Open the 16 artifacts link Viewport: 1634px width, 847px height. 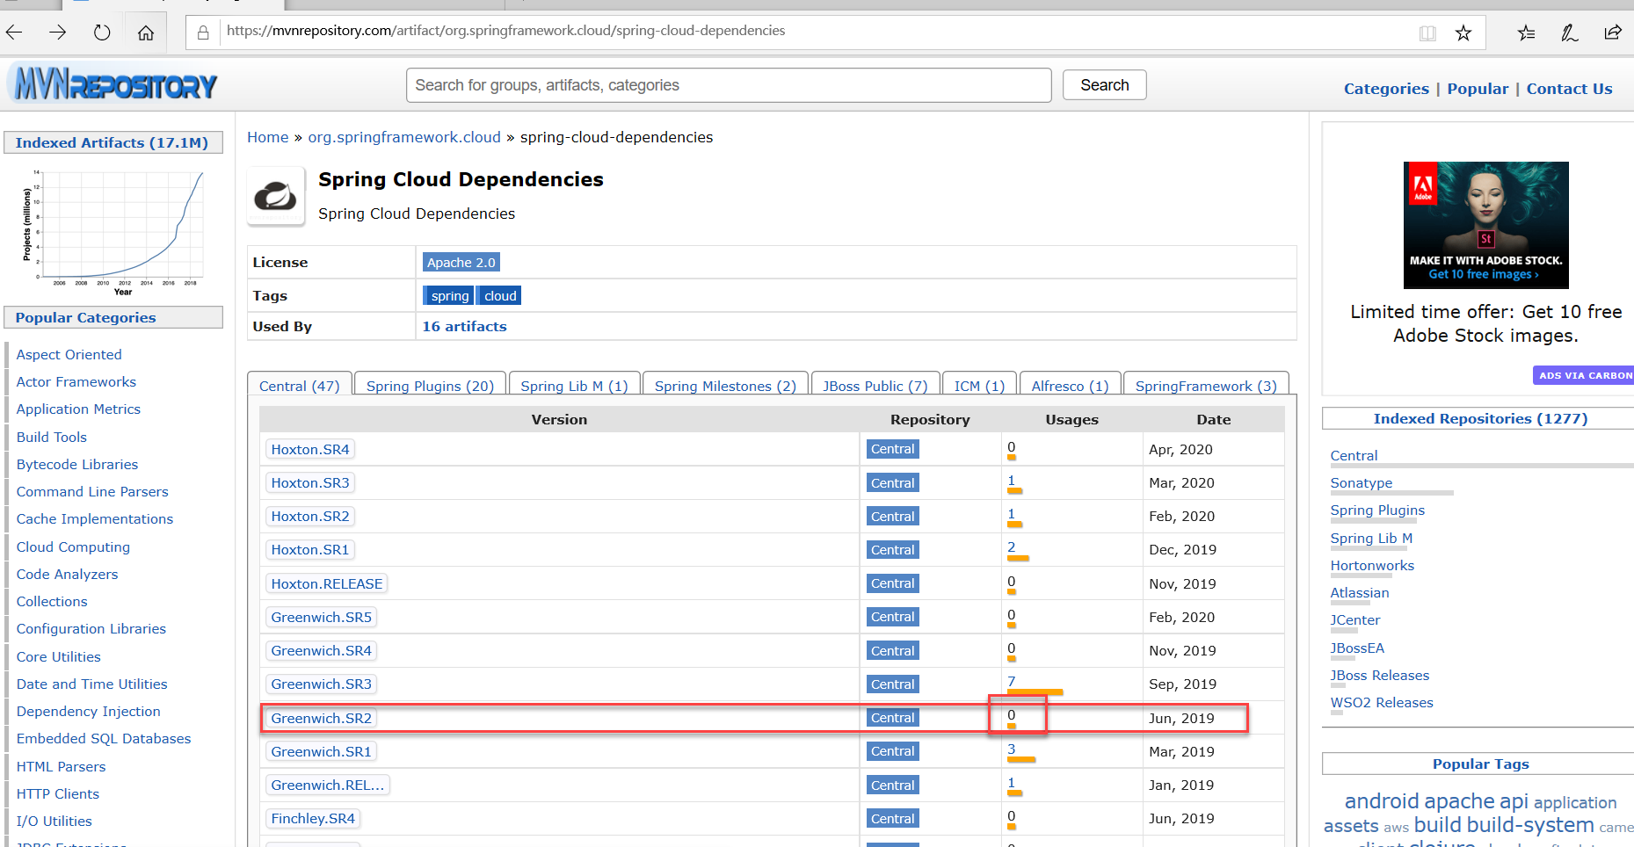pos(464,327)
